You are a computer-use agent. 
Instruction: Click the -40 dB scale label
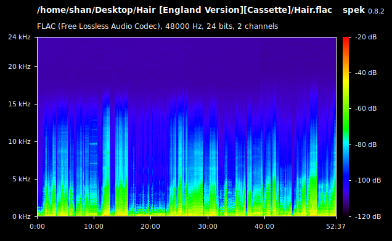pos(366,73)
